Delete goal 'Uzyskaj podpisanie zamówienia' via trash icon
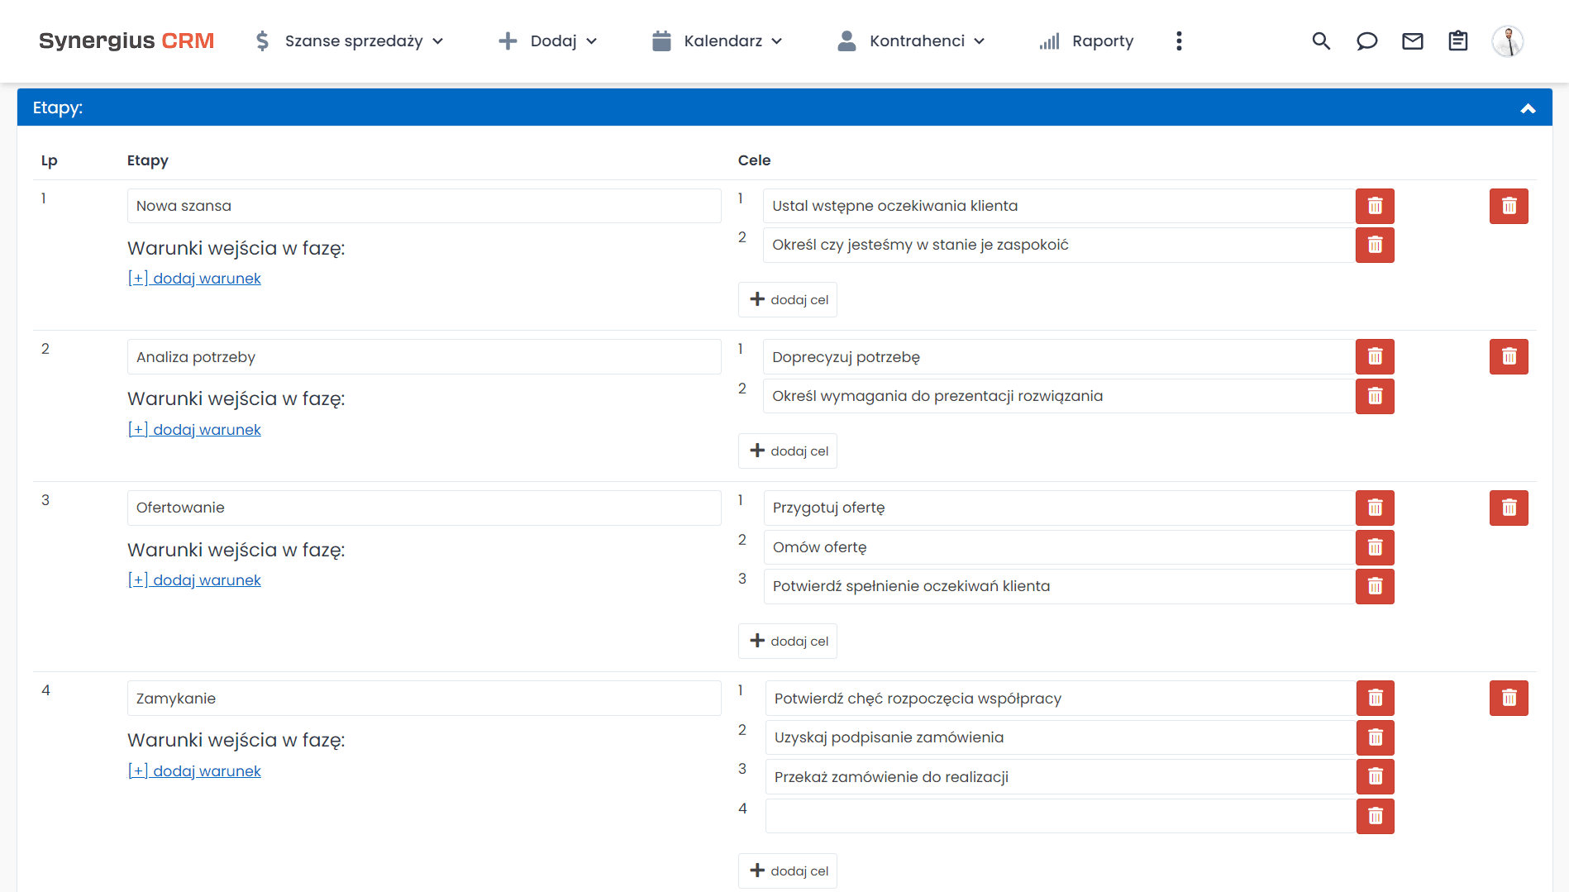Image resolution: width=1569 pixels, height=892 pixels. (x=1375, y=737)
